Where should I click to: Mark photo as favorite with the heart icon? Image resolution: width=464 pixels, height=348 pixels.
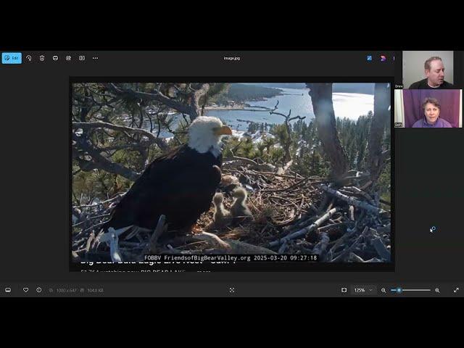pos(26,290)
